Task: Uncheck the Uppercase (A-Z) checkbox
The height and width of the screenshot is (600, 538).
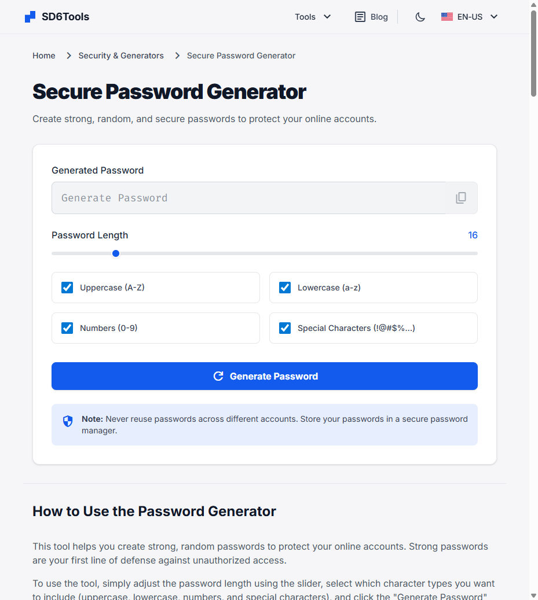Action: click(67, 288)
